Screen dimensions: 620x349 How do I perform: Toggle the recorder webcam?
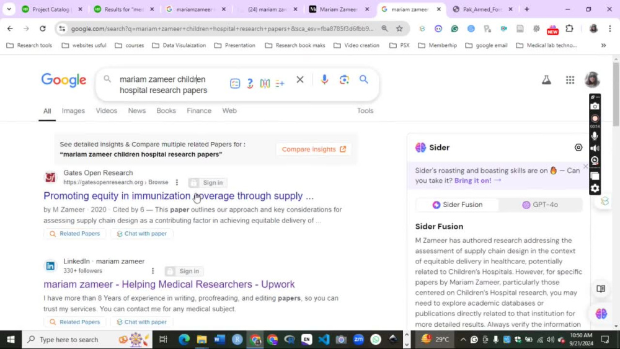(x=595, y=161)
